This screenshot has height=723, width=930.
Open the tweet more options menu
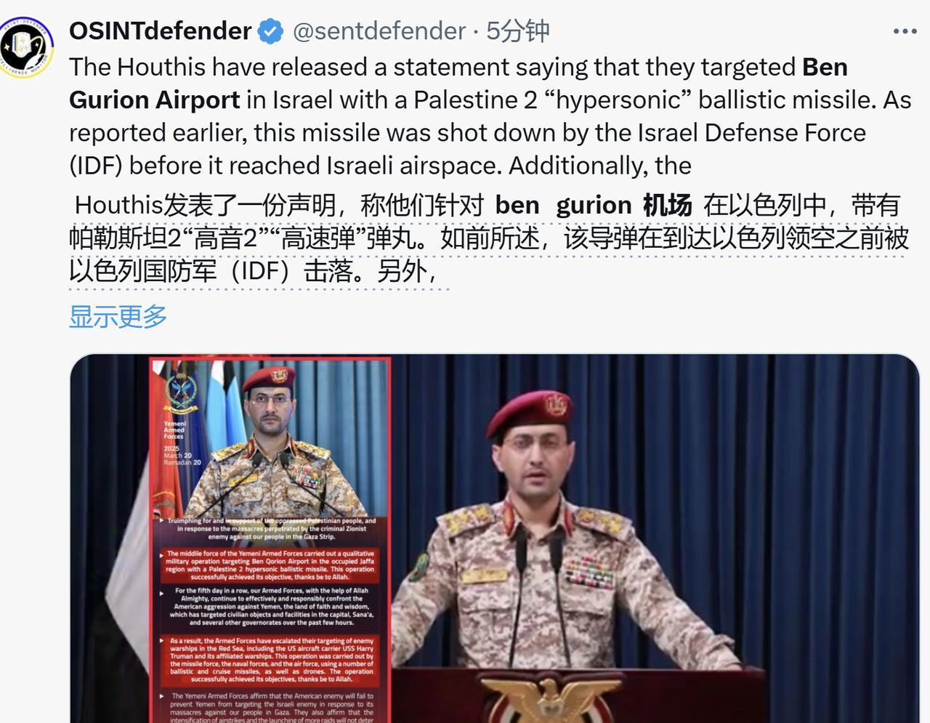click(905, 31)
